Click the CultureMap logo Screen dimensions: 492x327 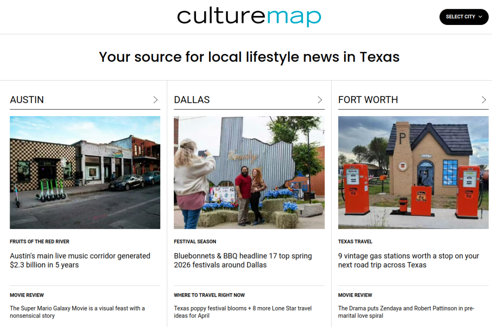[249, 17]
